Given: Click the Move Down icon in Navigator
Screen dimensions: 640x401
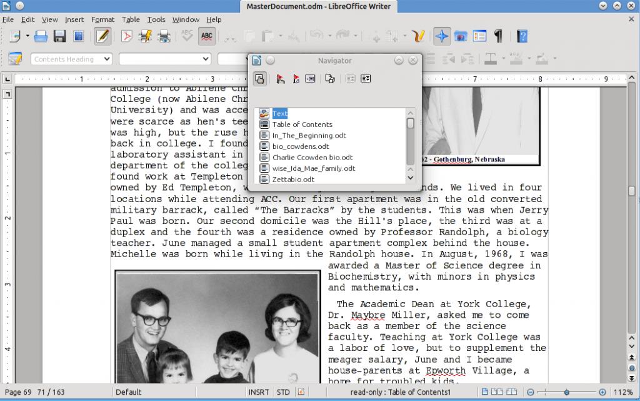Looking at the screenshot, I should 366,79.
